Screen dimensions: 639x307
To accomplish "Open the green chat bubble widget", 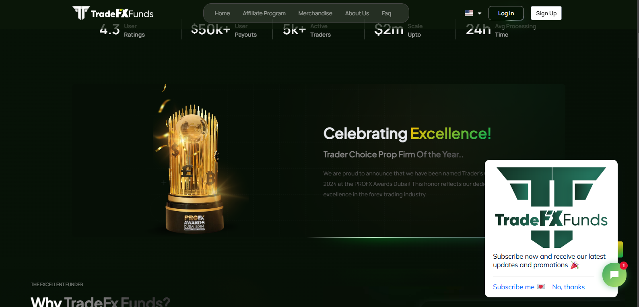I will (x=614, y=275).
